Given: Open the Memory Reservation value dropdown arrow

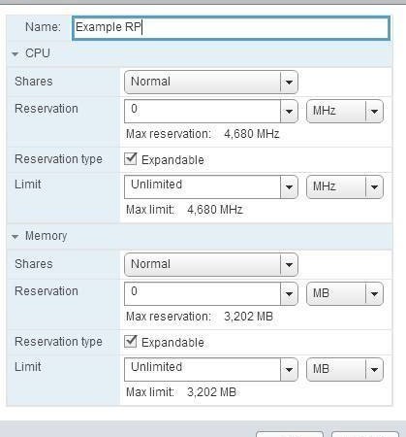Looking at the screenshot, I should coord(289,293).
